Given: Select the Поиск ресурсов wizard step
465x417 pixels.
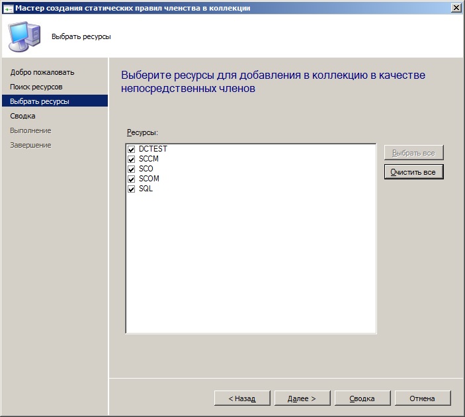Looking at the screenshot, I should tap(36, 87).
